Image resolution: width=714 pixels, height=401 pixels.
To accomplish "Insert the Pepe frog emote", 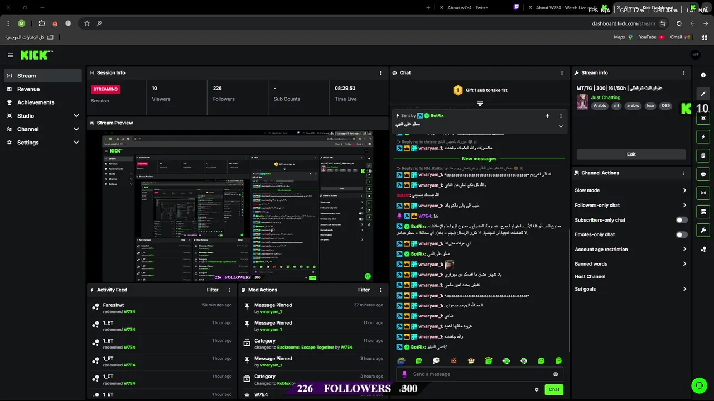I will coord(401,361).
